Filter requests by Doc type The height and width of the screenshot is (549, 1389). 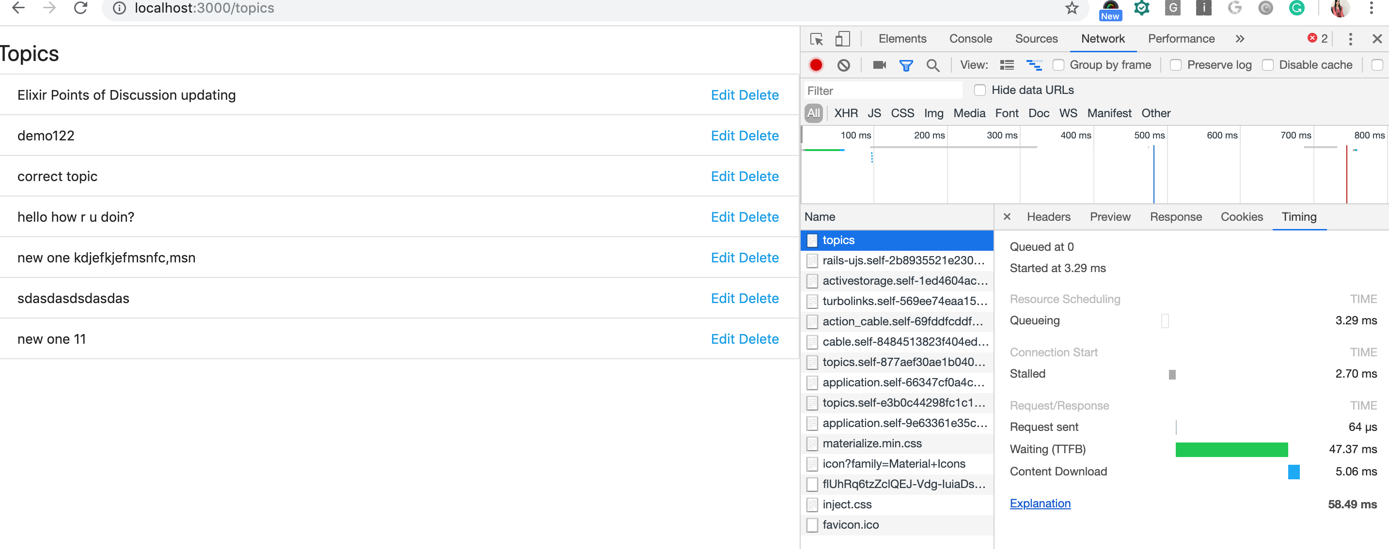click(1039, 113)
